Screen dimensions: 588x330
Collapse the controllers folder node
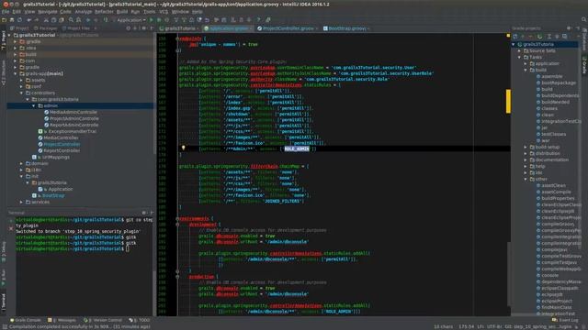point(21,93)
